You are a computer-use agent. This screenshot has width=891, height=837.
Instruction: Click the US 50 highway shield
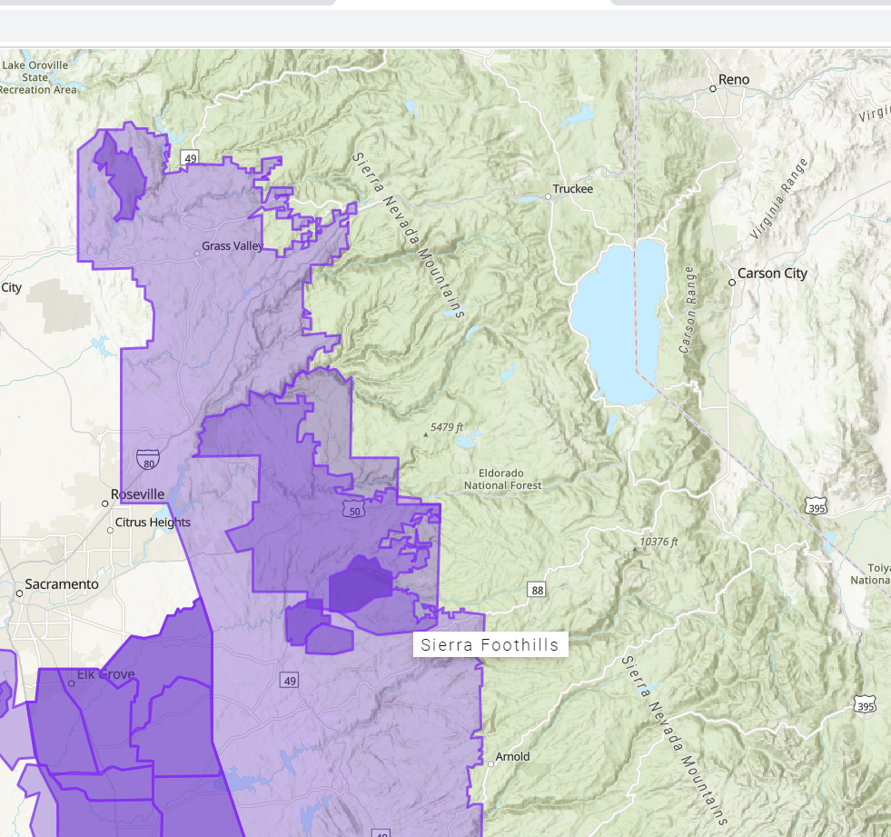click(x=354, y=508)
